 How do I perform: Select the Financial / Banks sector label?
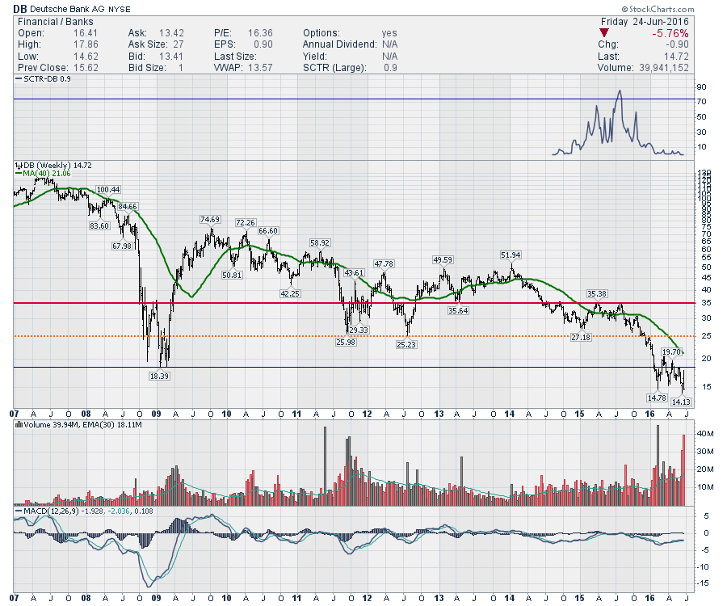point(53,20)
